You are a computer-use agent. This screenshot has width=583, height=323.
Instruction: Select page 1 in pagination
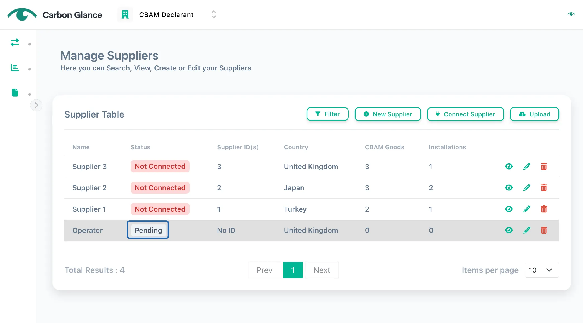tap(293, 270)
